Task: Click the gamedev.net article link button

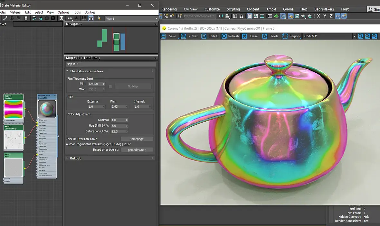Action: [x=137, y=149]
